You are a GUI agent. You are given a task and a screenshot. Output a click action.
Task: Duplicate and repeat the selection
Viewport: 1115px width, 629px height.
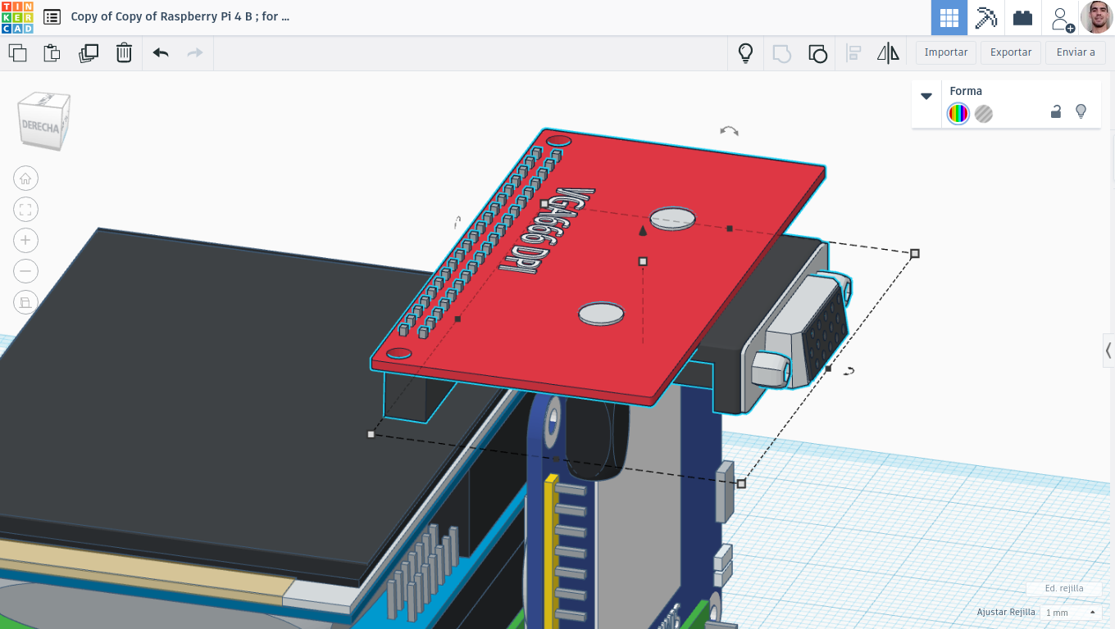click(x=89, y=53)
